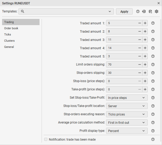The image size is (162, 145).
Task: Show help for Stop-loss (price steps)
Action: (153, 81)
